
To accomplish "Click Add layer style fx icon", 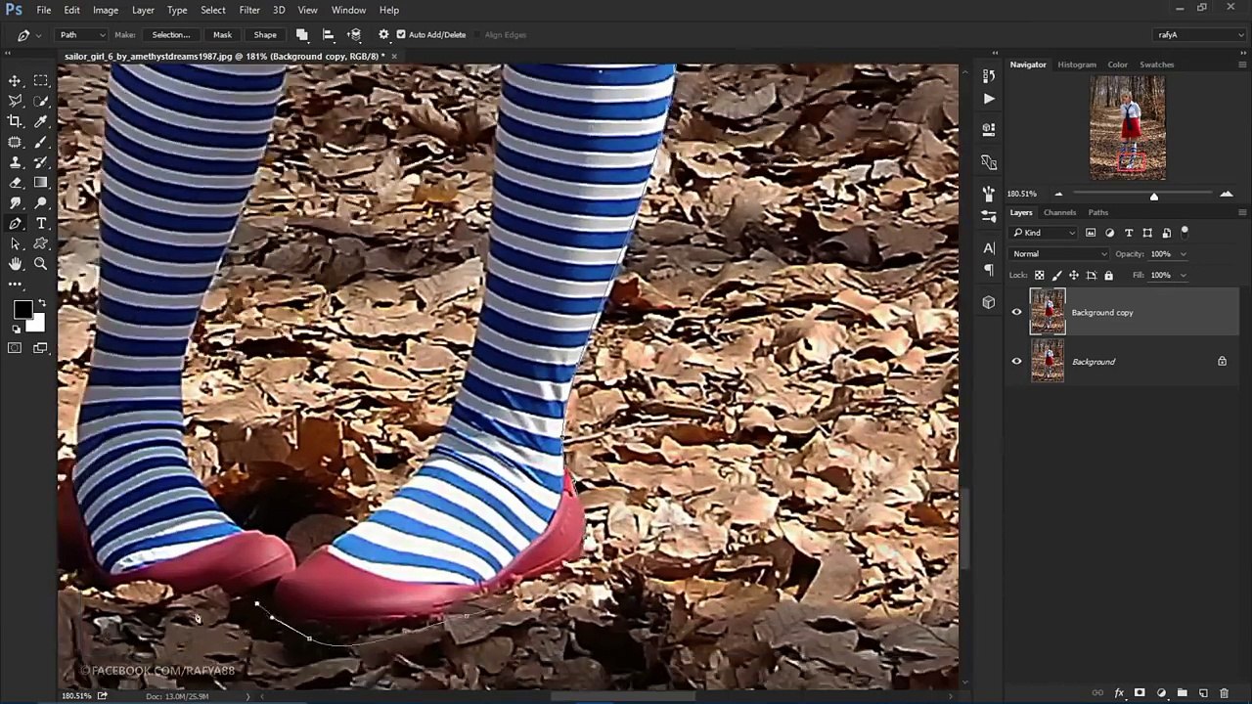I will pyautogui.click(x=1119, y=693).
